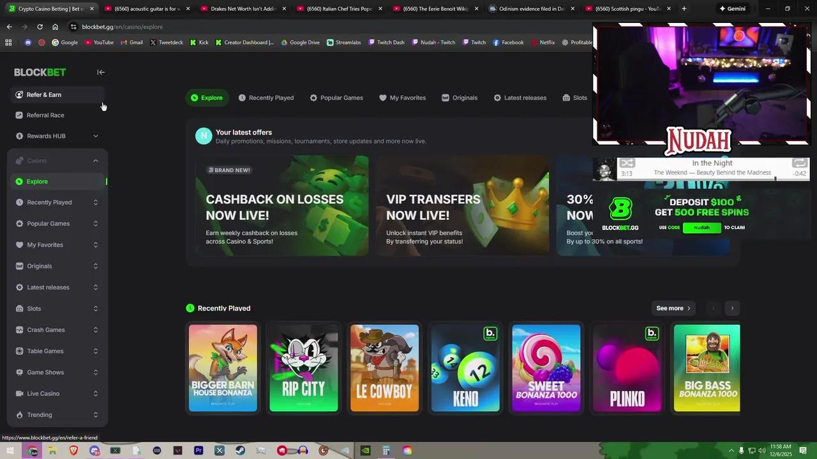817x459 pixels.
Task: Switch to the Gemini browser tab
Action: click(x=732, y=8)
